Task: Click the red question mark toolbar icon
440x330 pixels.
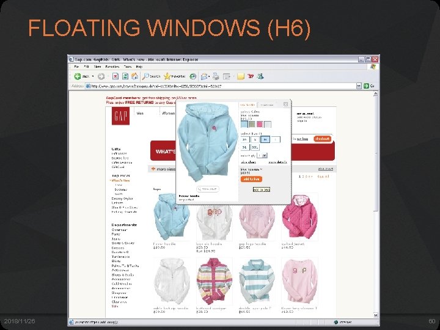Action: click(251, 76)
